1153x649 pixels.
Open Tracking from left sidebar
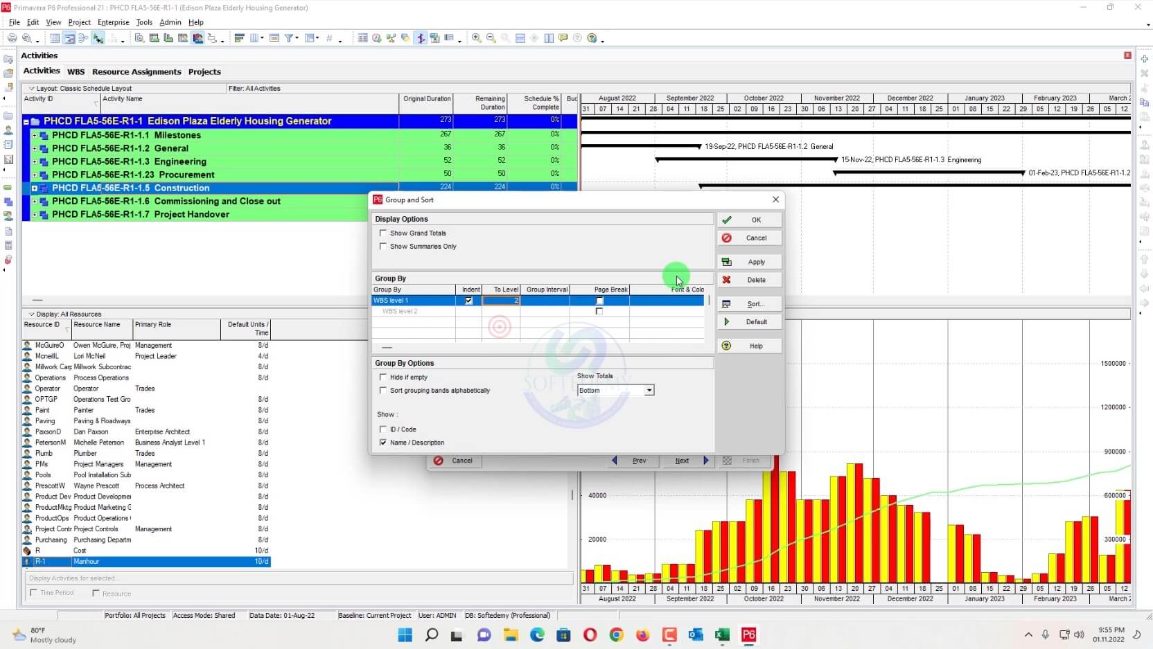pos(8,159)
